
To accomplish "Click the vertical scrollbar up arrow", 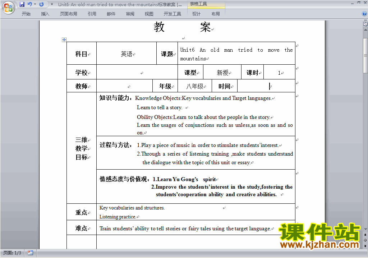I will point(365,30).
